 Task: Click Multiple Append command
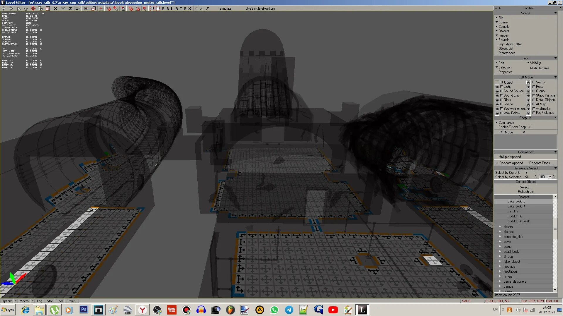click(x=509, y=157)
